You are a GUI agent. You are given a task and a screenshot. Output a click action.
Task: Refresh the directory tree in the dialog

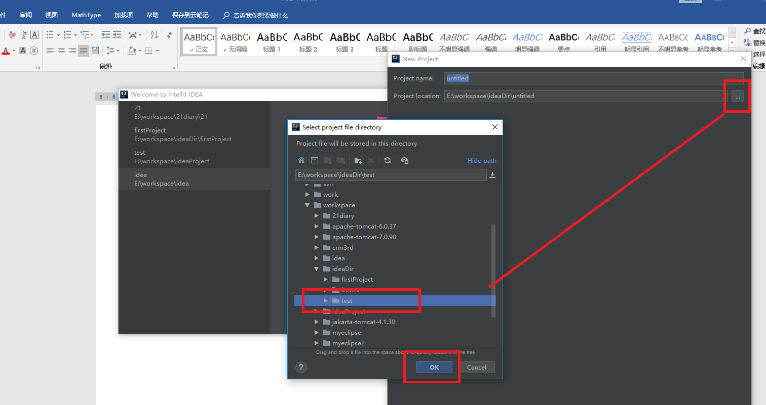[x=388, y=160]
